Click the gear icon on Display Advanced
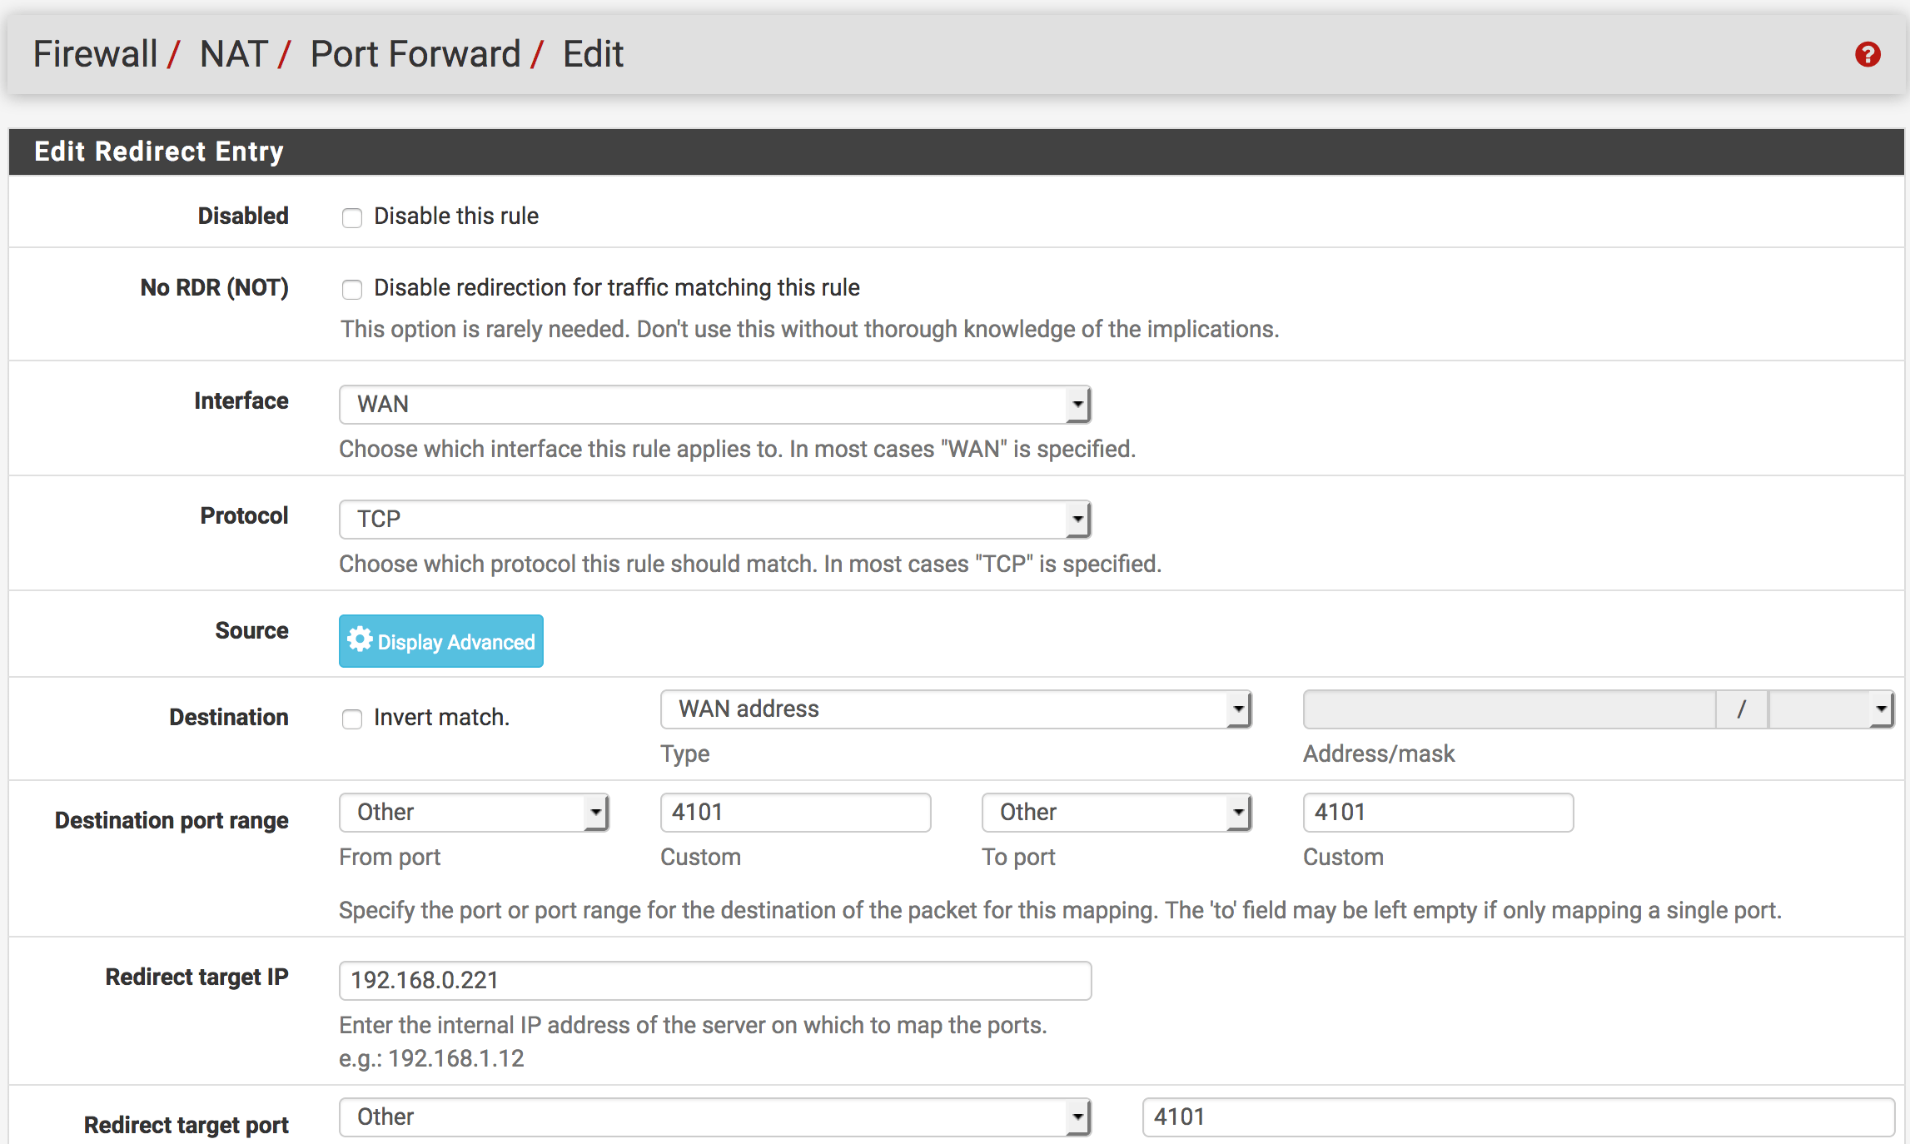 360,639
